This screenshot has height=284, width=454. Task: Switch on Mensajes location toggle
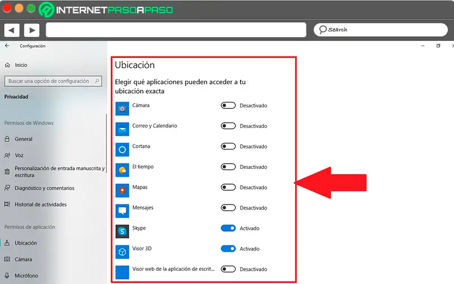click(x=228, y=208)
